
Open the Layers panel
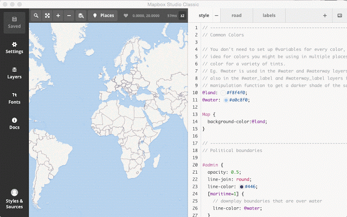coord(15,73)
